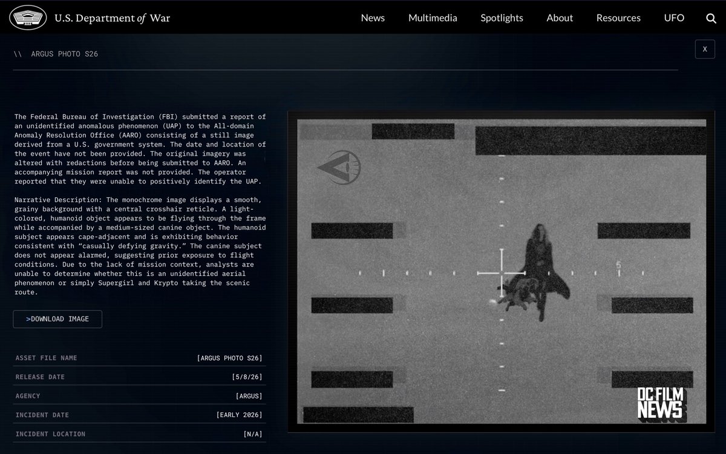The image size is (726, 454).
Task: Open the UFO menu item
Action: coord(674,18)
